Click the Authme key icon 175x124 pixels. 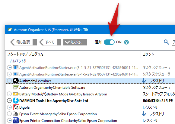coord(15,81)
